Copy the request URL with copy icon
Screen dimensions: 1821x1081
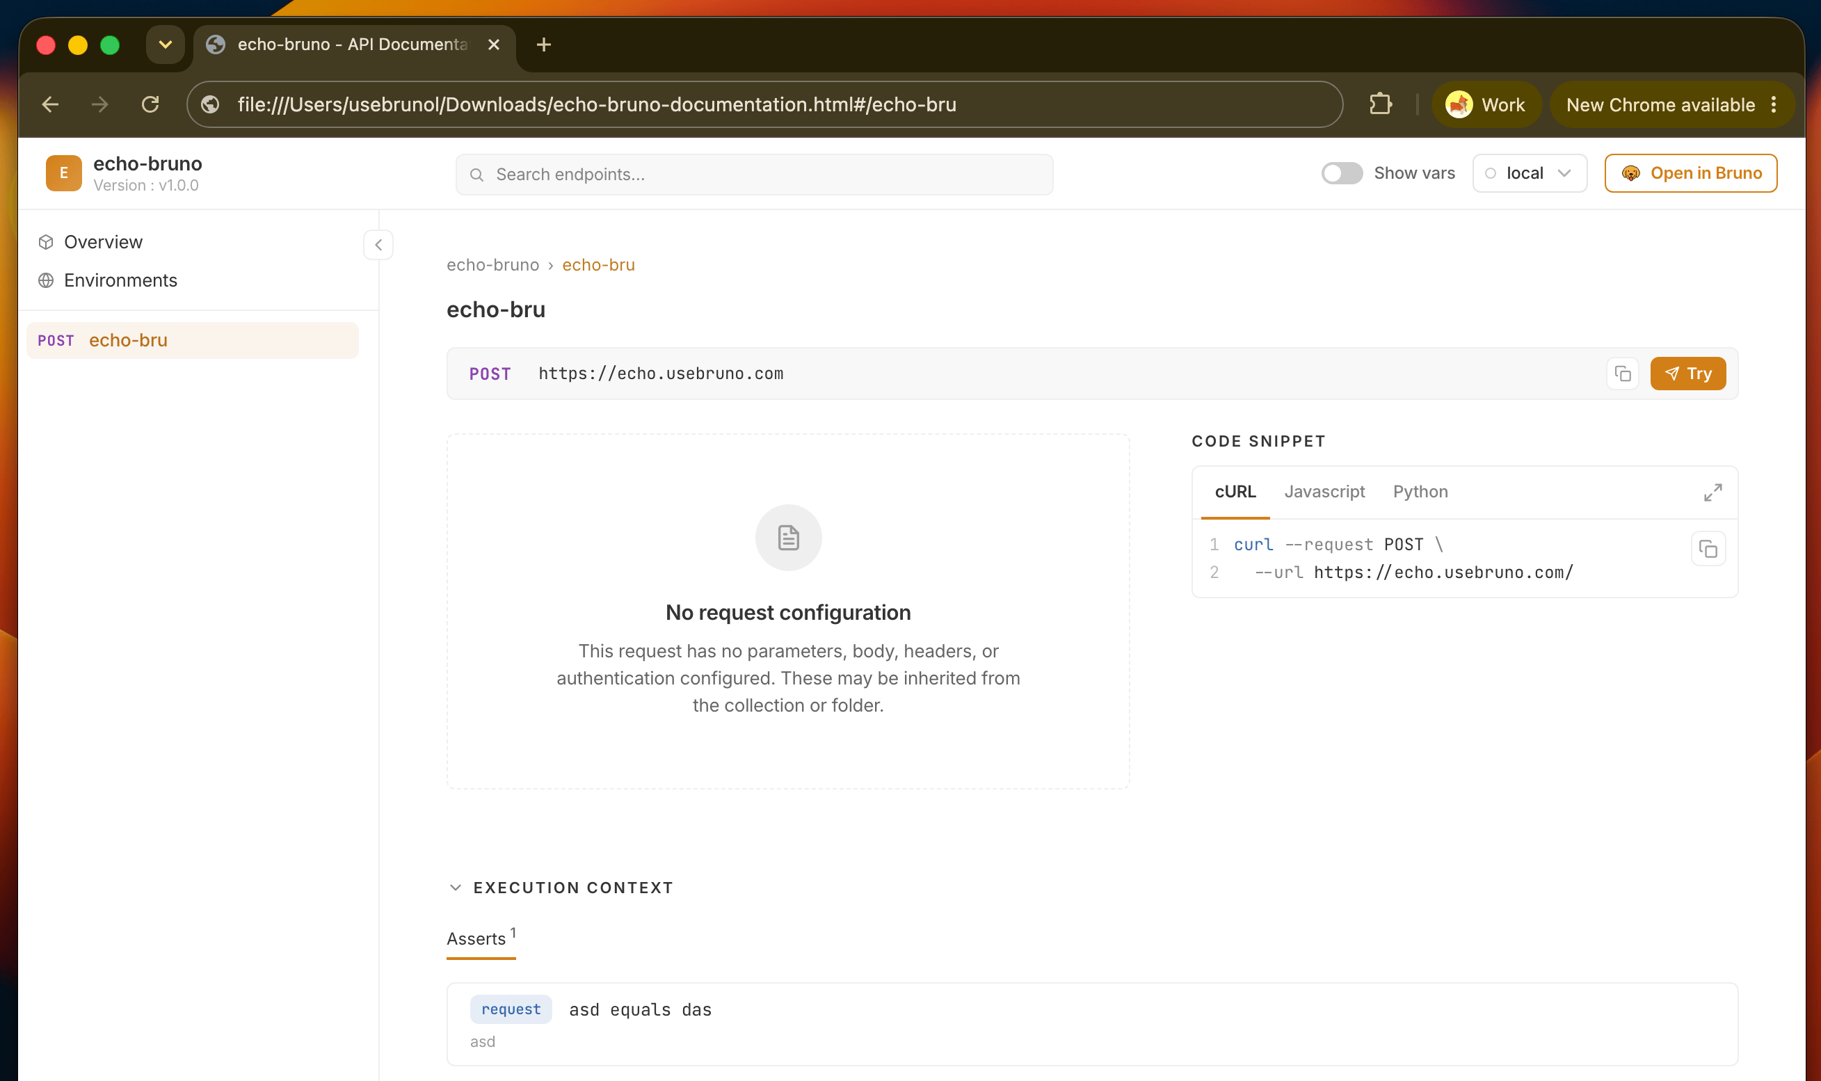[1622, 374]
